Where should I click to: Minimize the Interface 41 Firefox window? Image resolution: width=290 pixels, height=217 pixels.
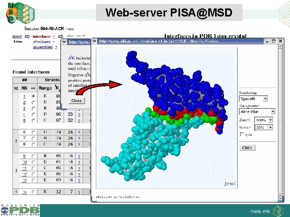(x=267, y=41)
